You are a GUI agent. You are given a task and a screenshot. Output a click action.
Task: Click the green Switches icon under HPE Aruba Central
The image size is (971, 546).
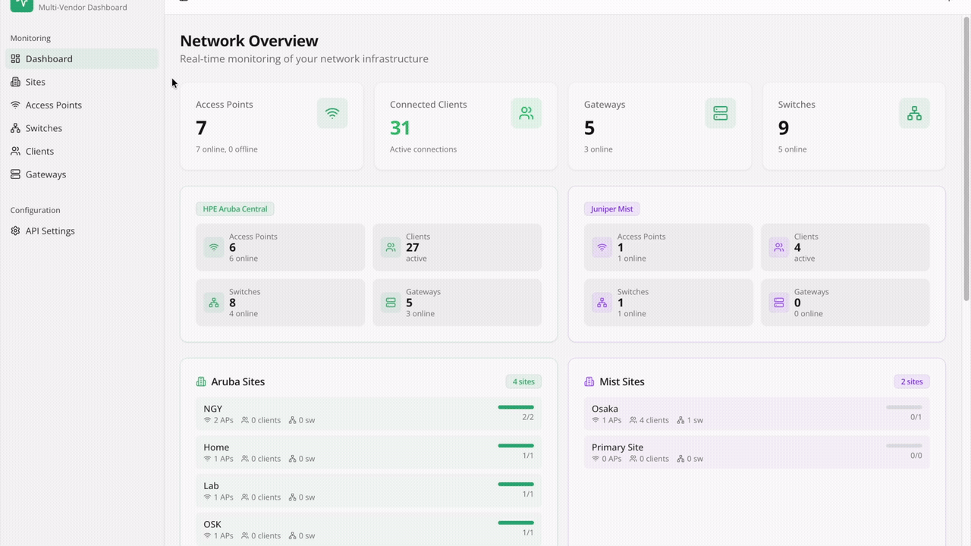[x=214, y=303]
